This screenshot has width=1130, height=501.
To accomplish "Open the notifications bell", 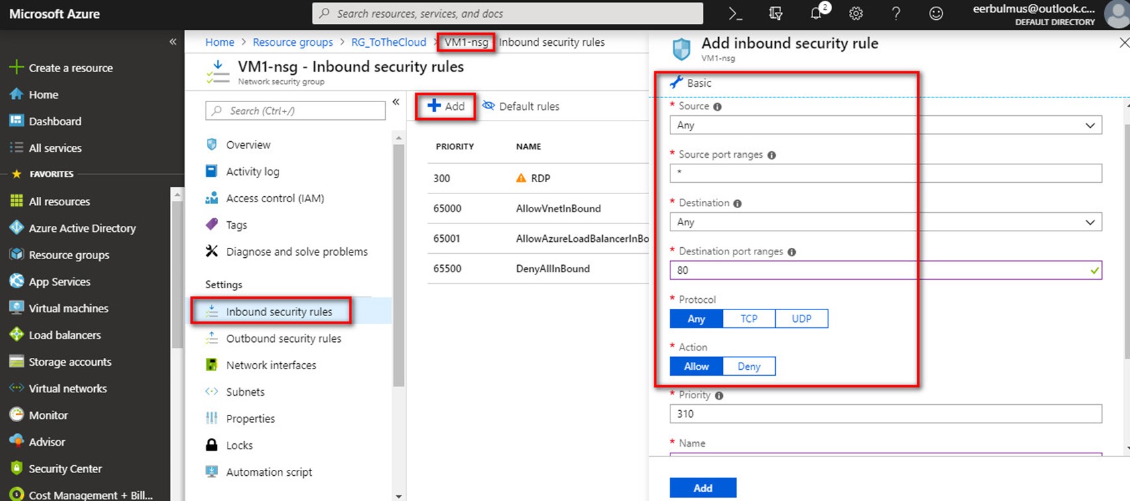I will click(x=817, y=13).
